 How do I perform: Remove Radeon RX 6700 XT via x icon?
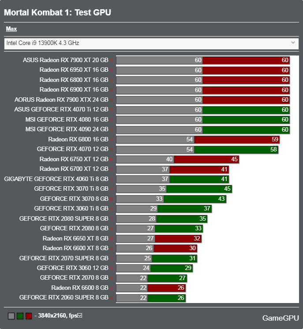tap(112, 169)
